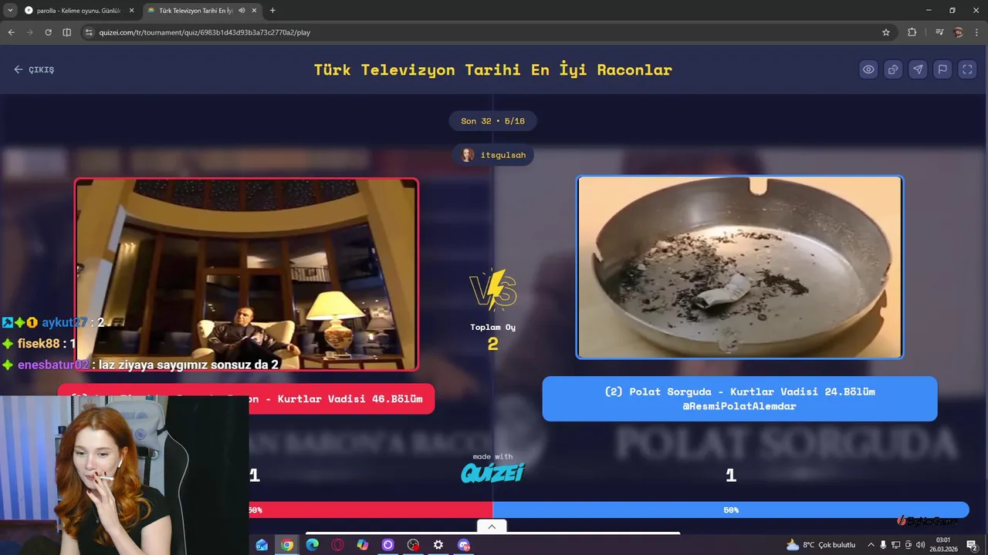The image size is (988, 555).
Task: Show hidden system tray icons chevron
Action: [x=871, y=545]
